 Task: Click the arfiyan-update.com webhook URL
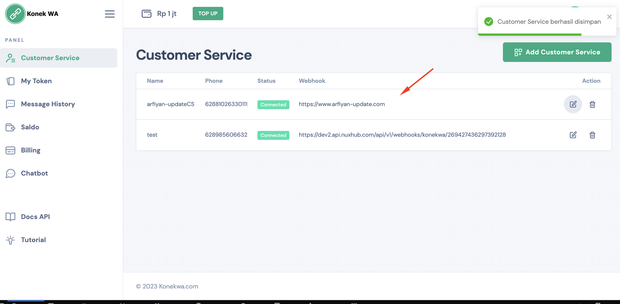click(342, 104)
